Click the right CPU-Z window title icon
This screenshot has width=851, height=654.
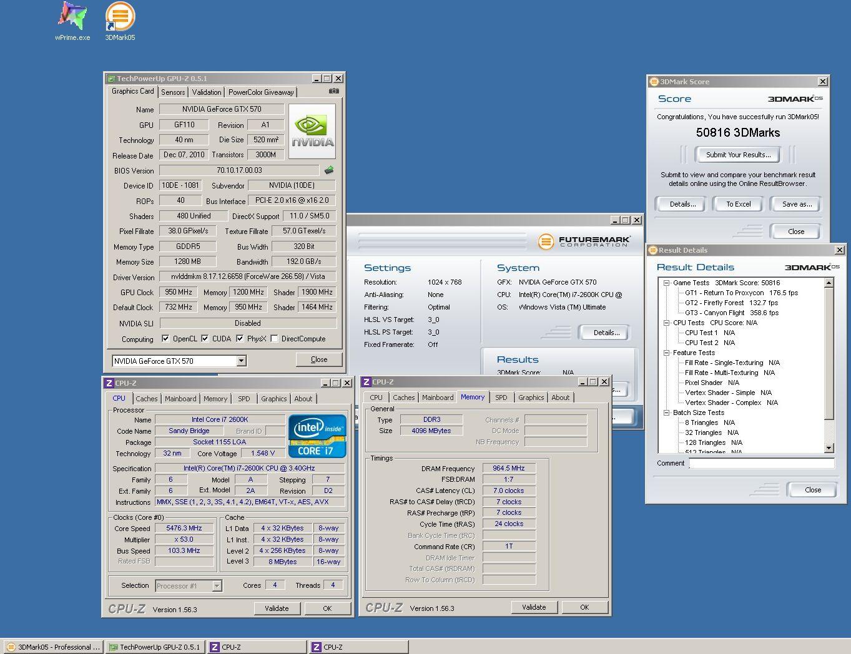click(x=366, y=382)
